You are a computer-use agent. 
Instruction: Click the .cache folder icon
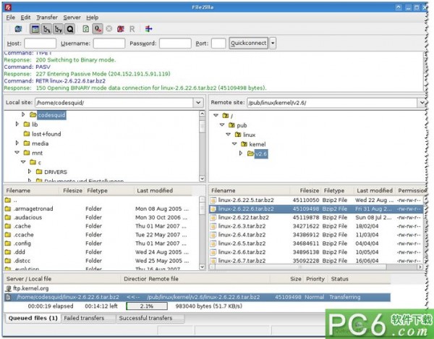point(8,226)
